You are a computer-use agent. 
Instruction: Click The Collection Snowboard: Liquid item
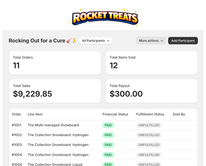click(55, 164)
